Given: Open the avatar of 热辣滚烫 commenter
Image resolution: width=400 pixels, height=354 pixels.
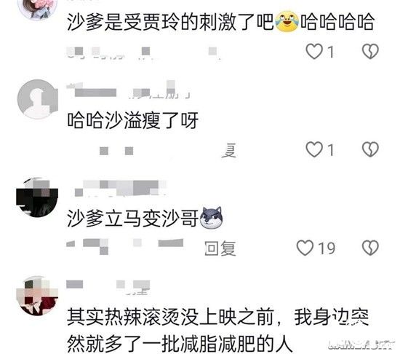Looking at the screenshot, I should pyautogui.click(x=37, y=296).
